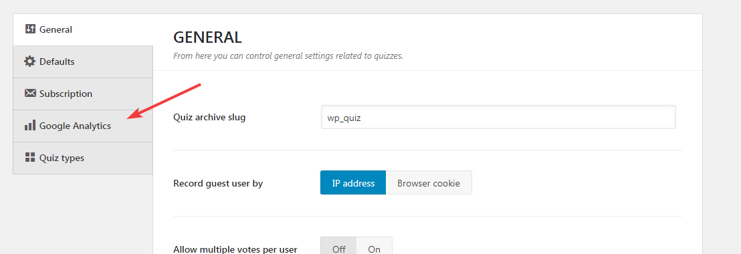Click the general settings description text
The height and width of the screenshot is (254, 741).
tap(288, 55)
